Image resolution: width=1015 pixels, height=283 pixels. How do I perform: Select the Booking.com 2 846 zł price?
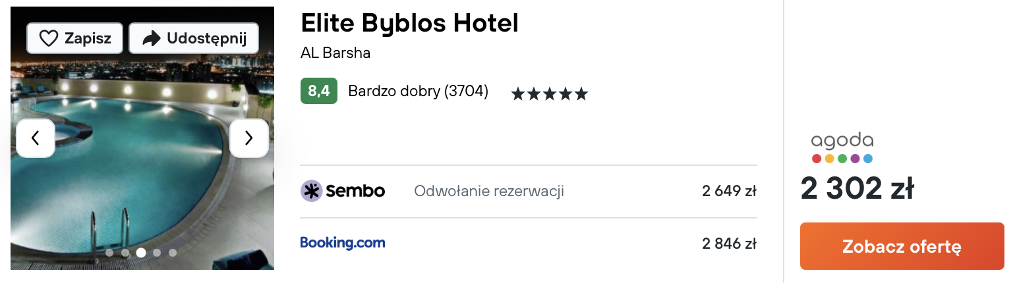(x=728, y=244)
